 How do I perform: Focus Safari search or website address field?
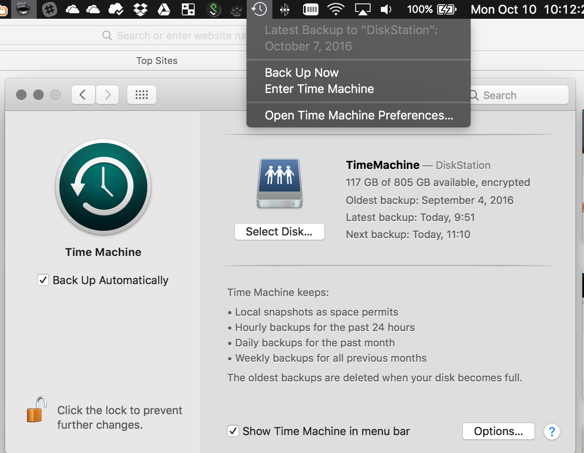181,36
